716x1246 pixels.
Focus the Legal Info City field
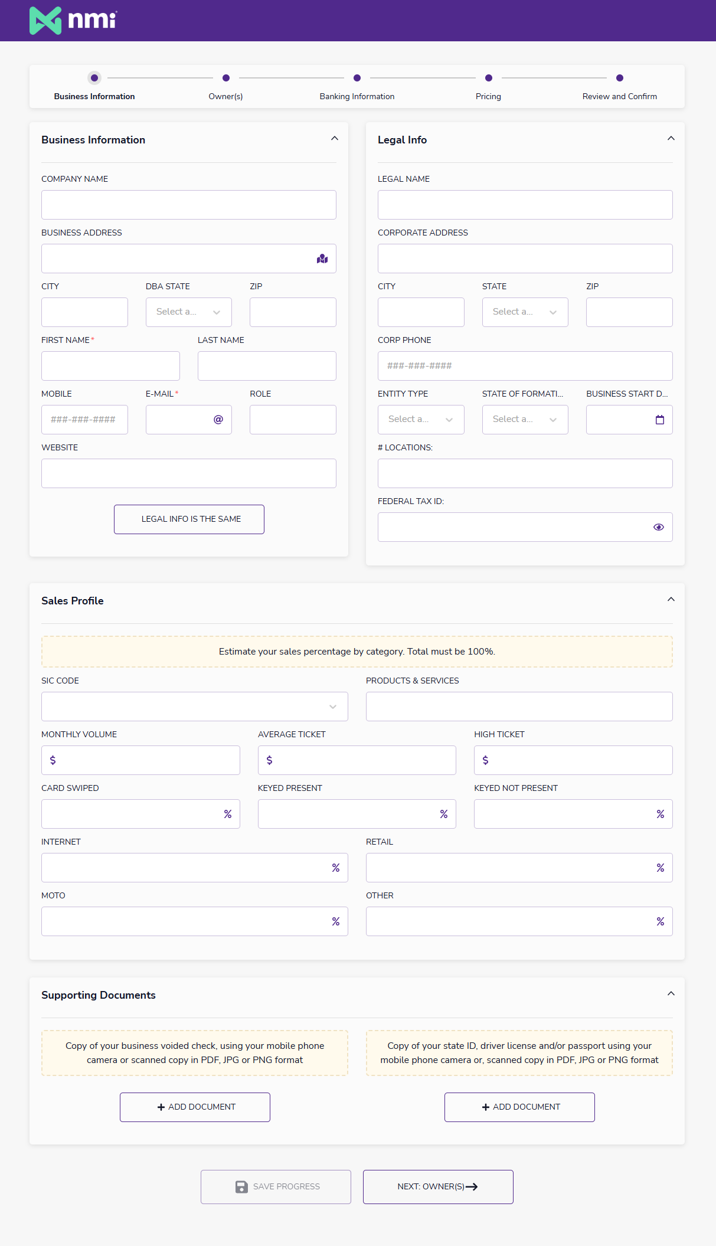coord(421,312)
